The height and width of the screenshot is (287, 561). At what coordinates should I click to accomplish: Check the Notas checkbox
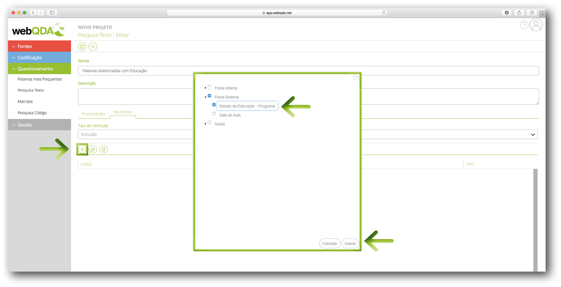(210, 123)
